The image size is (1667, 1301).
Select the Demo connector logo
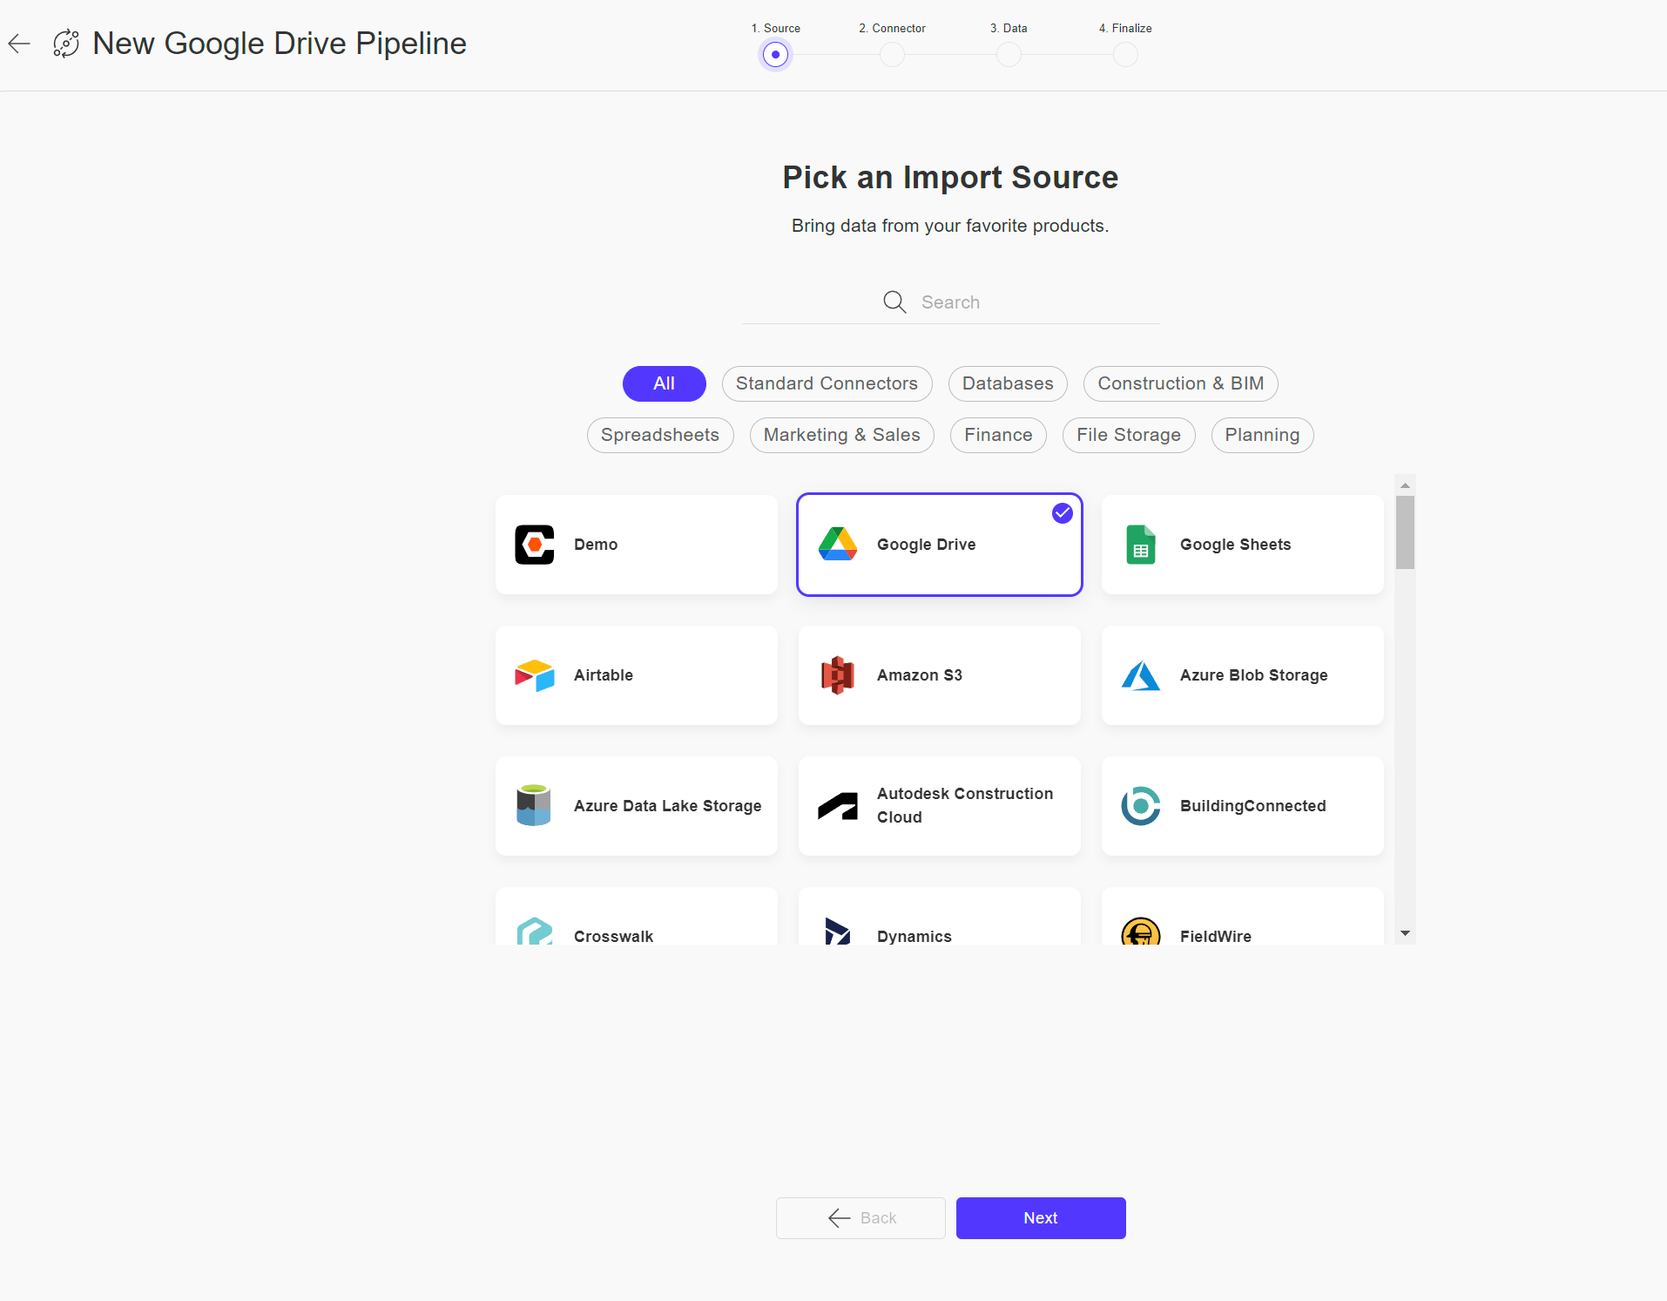pyautogui.click(x=535, y=545)
